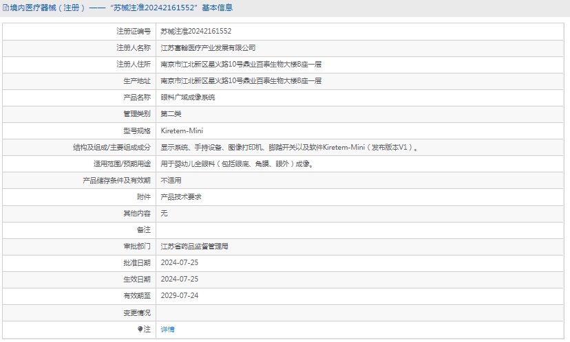Click the storage conditions value 不适用
570x342 pixels.
point(171,181)
